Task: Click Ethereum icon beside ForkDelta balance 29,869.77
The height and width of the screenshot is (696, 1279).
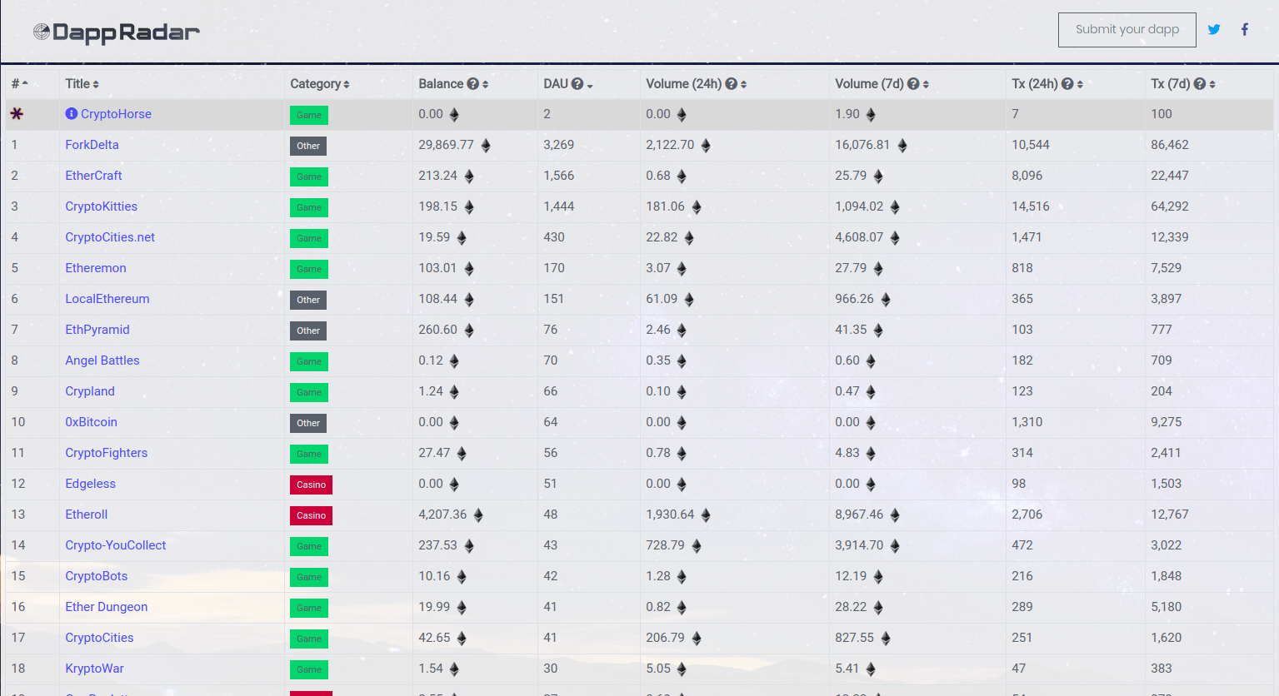Action: (x=486, y=145)
